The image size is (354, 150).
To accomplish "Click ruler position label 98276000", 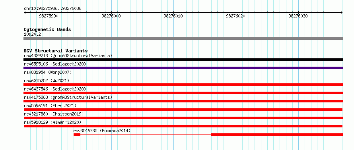I will click(111, 16).
